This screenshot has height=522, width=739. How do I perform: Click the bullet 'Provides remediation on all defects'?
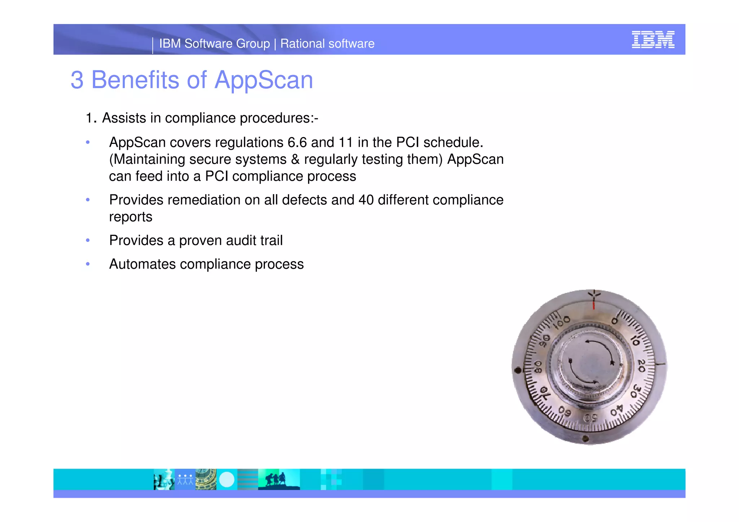pos(306,208)
